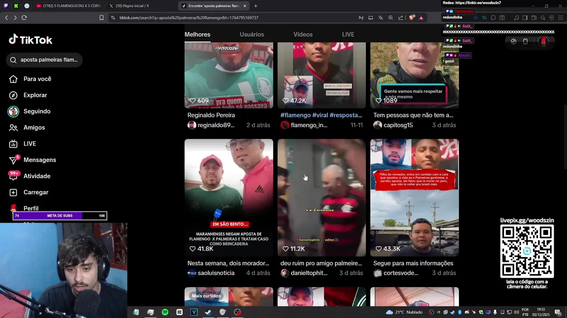This screenshot has height=318, width=567.
Task: Reload the page
Action: point(24,18)
